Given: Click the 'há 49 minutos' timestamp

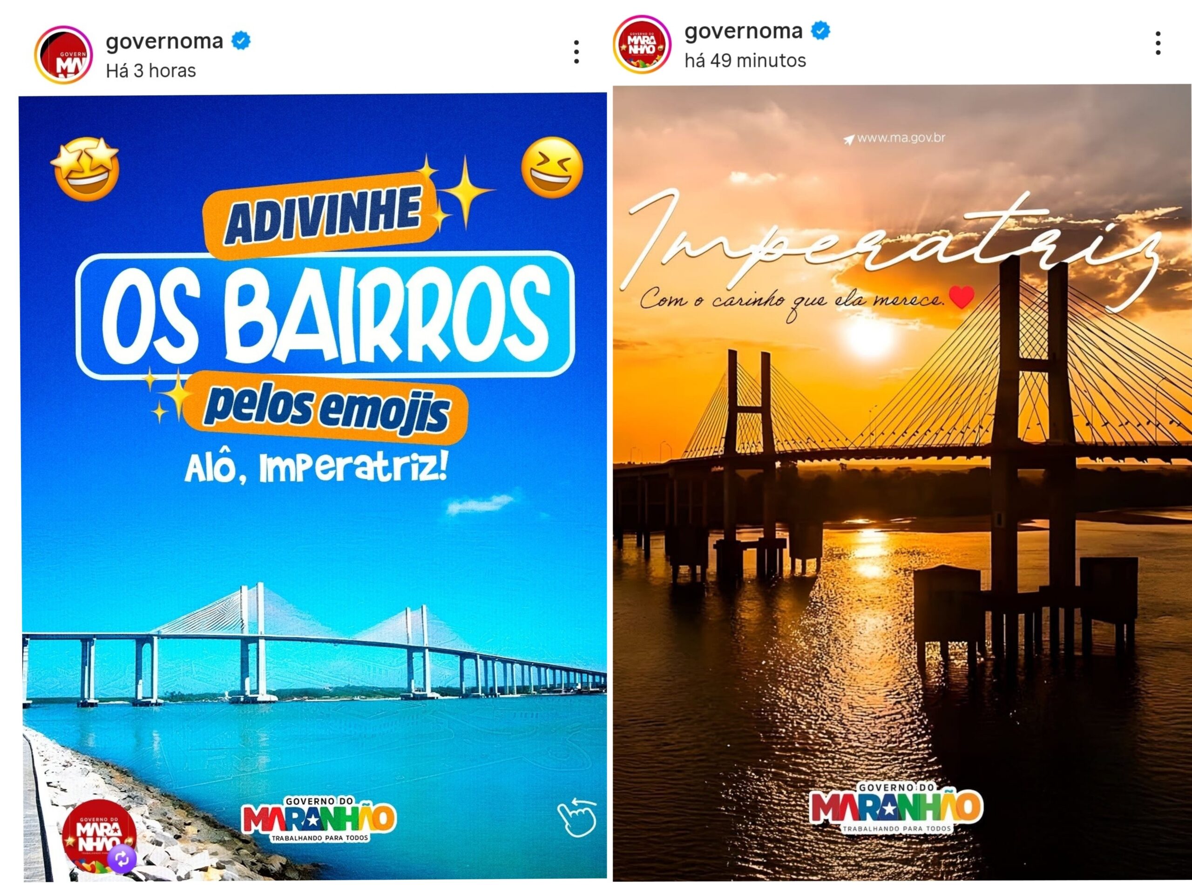Looking at the screenshot, I should [x=745, y=61].
